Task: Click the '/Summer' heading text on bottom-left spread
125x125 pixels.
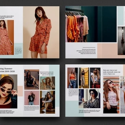Action: [x=8, y=69]
